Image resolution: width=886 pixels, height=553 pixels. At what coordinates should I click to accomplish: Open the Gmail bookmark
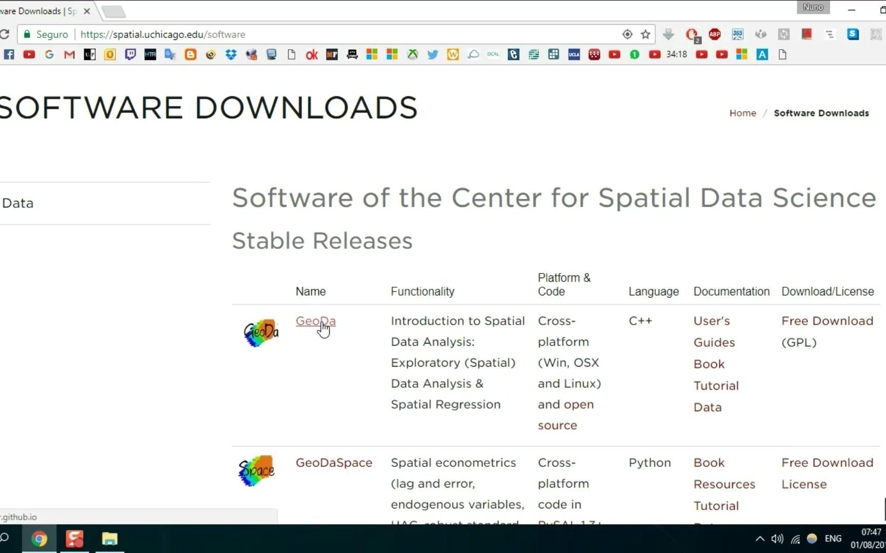point(69,54)
